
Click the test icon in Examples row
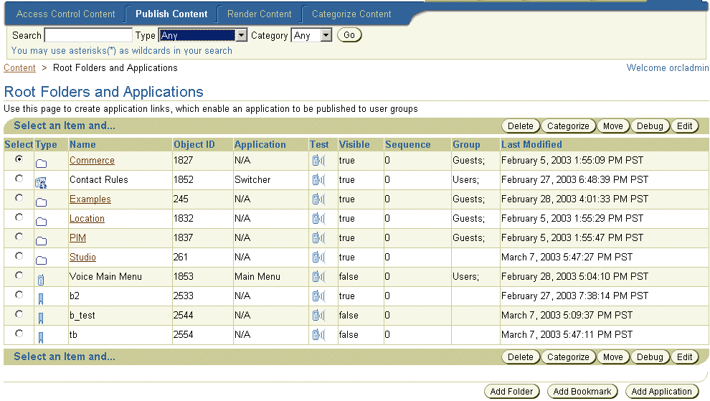pyautogui.click(x=318, y=199)
